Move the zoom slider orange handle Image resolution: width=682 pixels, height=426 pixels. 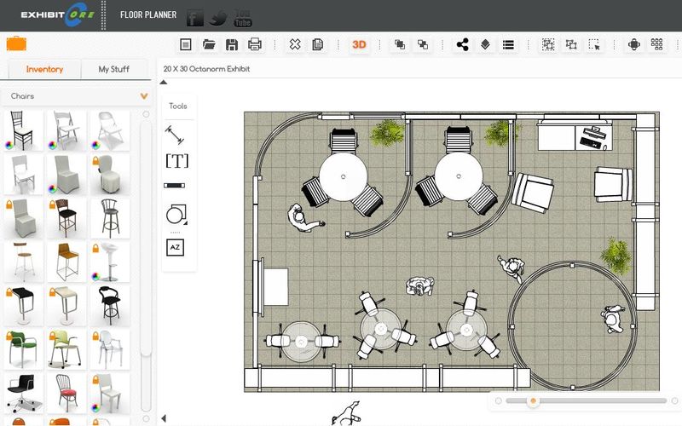point(533,400)
